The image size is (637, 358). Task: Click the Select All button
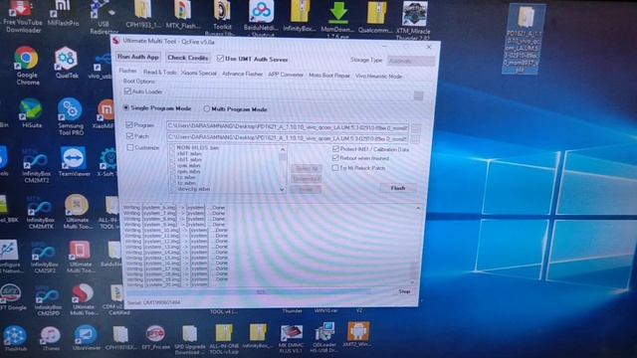pyautogui.click(x=306, y=168)
